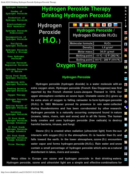Open Hydrogen Peroxide Safety & Storage
131x174 pixels.
pyautogui.click(x=17, y=51)
